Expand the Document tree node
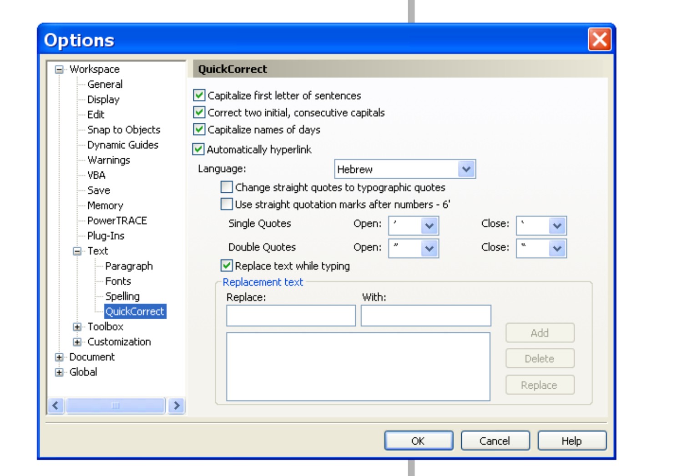Screen dimensions: 677x476 (x=59, y=357)
